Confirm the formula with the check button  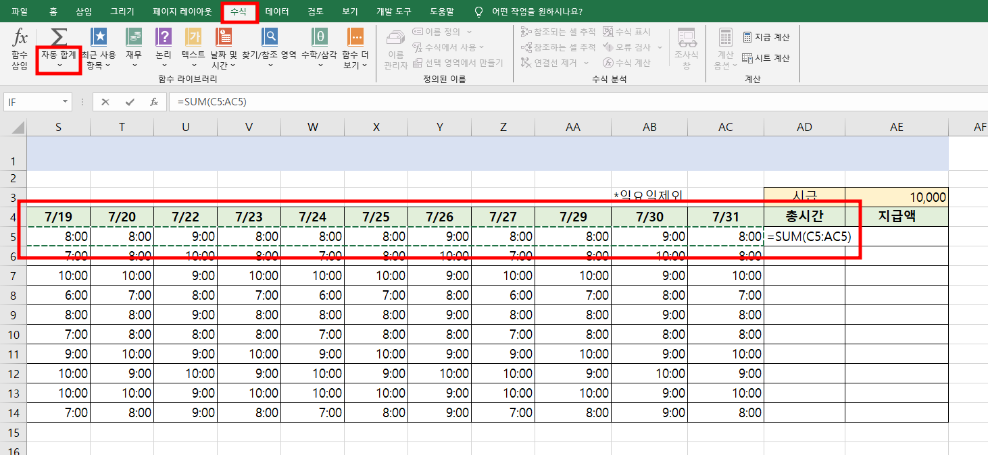point(130,102)
